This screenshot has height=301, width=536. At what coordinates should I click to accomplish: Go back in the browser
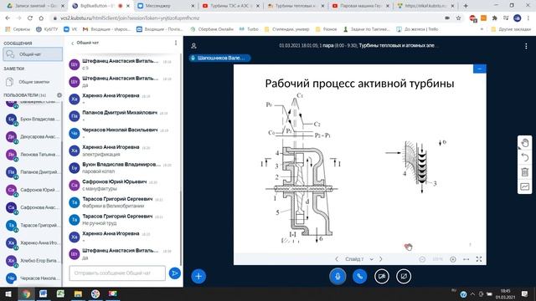tap(8, 18)
